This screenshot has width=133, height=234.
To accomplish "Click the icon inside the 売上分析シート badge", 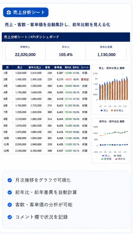I will (9, 12).
